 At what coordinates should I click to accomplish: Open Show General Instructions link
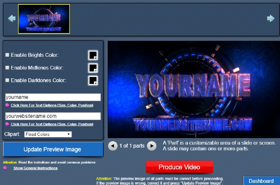click(x=35, y=168)
